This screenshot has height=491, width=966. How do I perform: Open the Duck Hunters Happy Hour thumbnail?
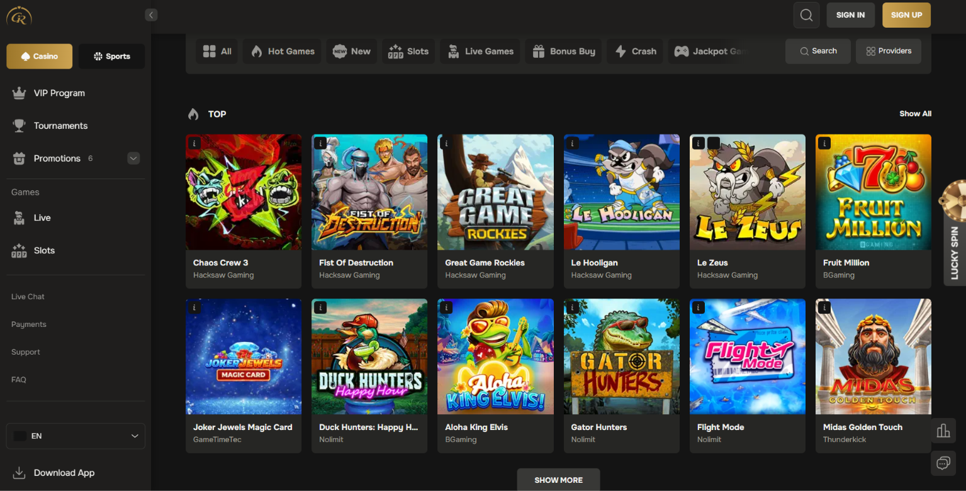pyautogui.click(x=369, y=356)
